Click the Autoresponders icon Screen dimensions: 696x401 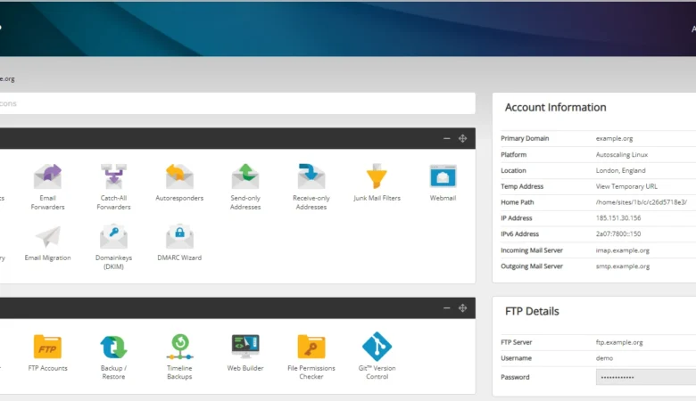179,176
